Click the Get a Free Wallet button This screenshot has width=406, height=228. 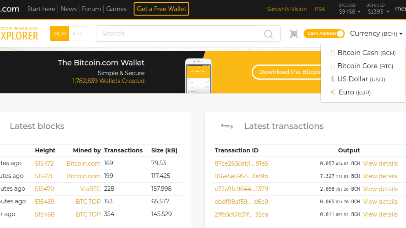(x=161, y=9)
